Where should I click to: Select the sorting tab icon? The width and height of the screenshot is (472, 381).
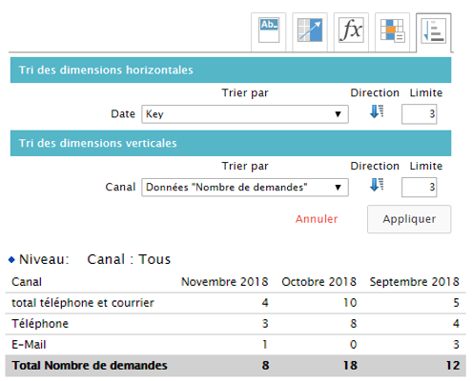coord(434,30)
